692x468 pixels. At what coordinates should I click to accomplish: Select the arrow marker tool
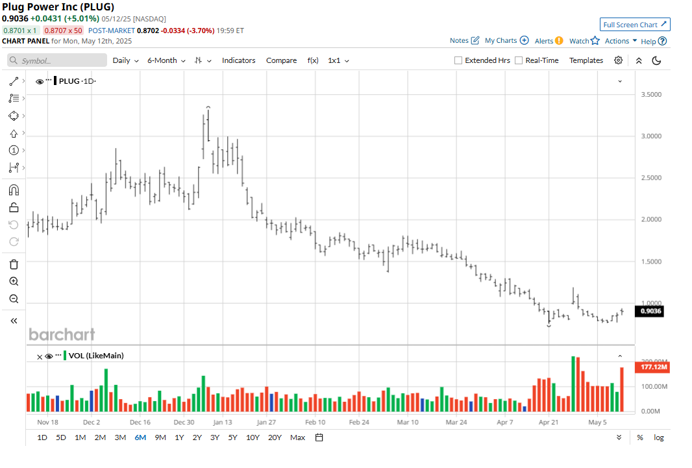pyautogui.click(x=14, y=134)
